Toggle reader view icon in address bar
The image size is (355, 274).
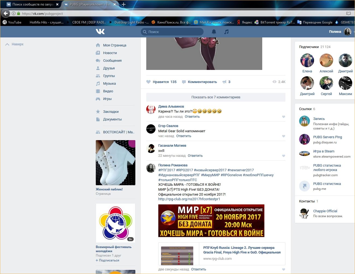click(x=348, y=13)
